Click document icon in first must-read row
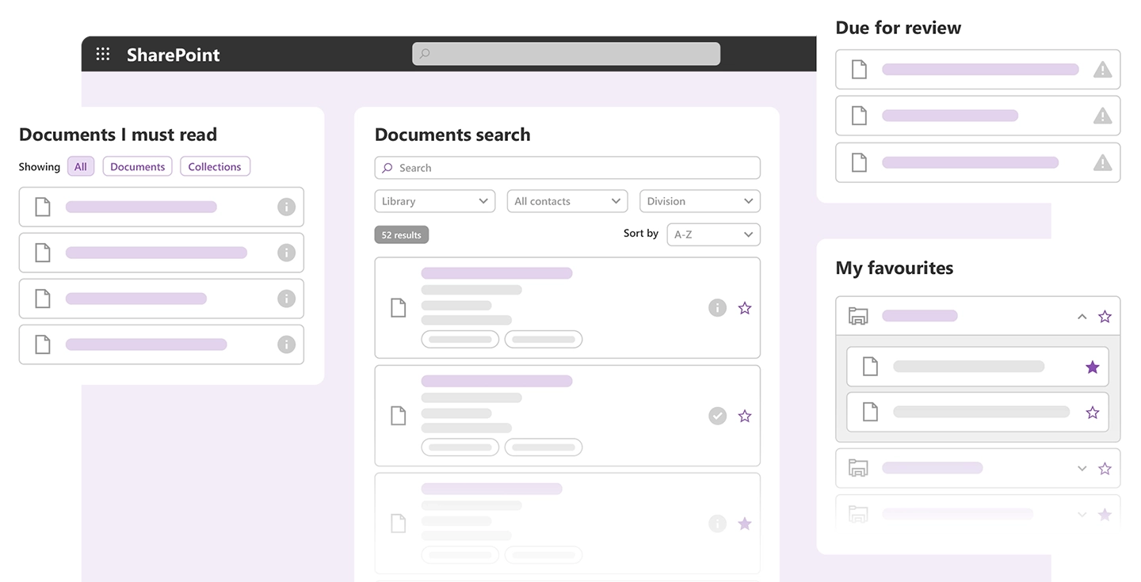Viewport: 1141px width, 582px height. [x=43, y=207]
